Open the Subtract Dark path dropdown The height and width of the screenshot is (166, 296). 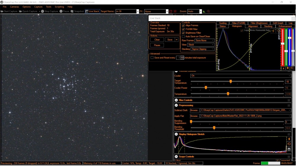pyautogui.click(x=289, y=110)
